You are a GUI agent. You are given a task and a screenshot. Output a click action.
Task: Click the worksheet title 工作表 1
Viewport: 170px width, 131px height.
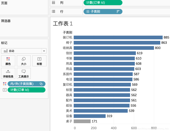(x=63, y=24)
